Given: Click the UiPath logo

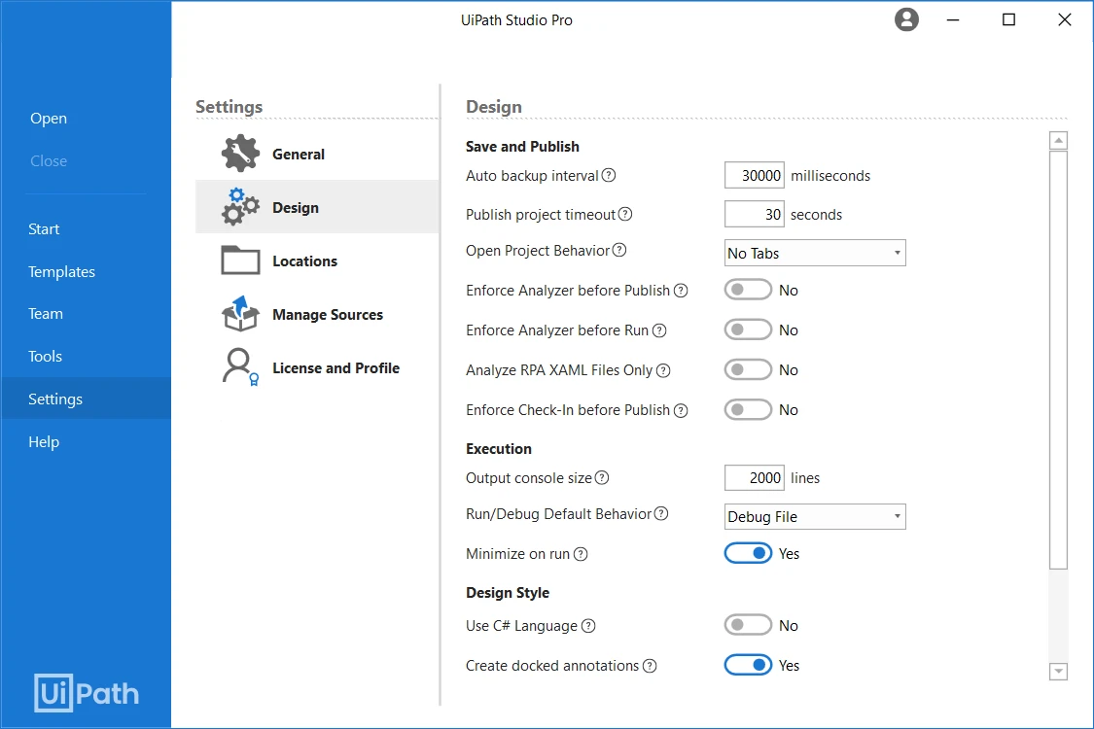Looking at the screenshot, I should (x=87, y=693).
